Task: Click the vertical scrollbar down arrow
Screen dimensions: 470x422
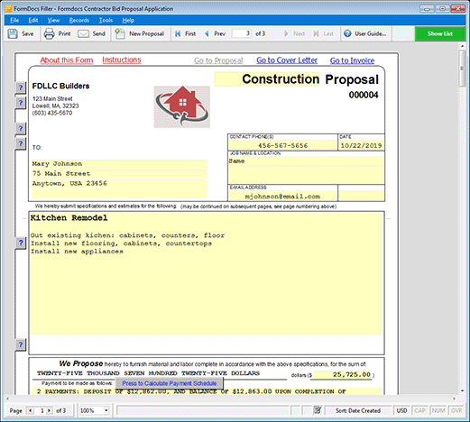Action: pyautogui.click(x=462, y=390)
